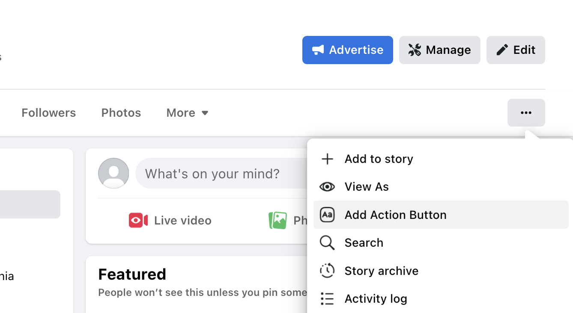
Task: Click the eye icon beside View As
Action: tap(327, 186)
